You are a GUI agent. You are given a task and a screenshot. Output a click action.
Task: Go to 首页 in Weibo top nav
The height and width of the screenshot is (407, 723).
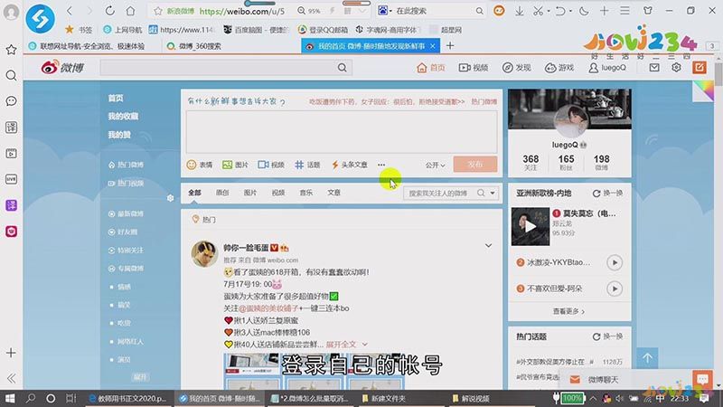pos(431,68)
